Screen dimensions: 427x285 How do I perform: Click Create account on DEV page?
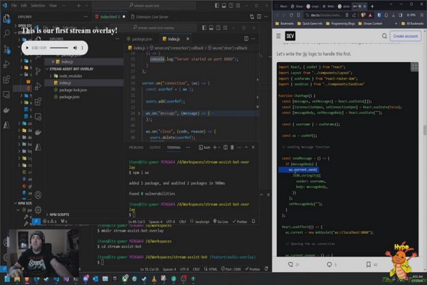point(405,36)
